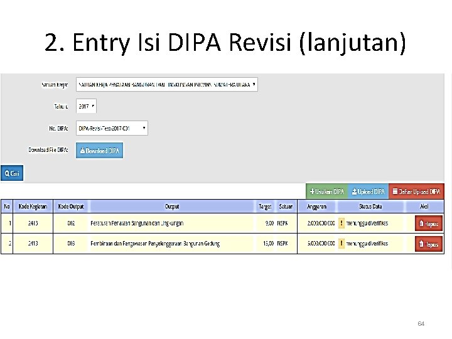
Task: Click menunggu diverifikasi status in row 2
Action: (x=367, y=244)
